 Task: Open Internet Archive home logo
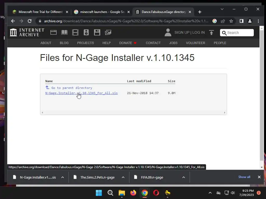27,32
